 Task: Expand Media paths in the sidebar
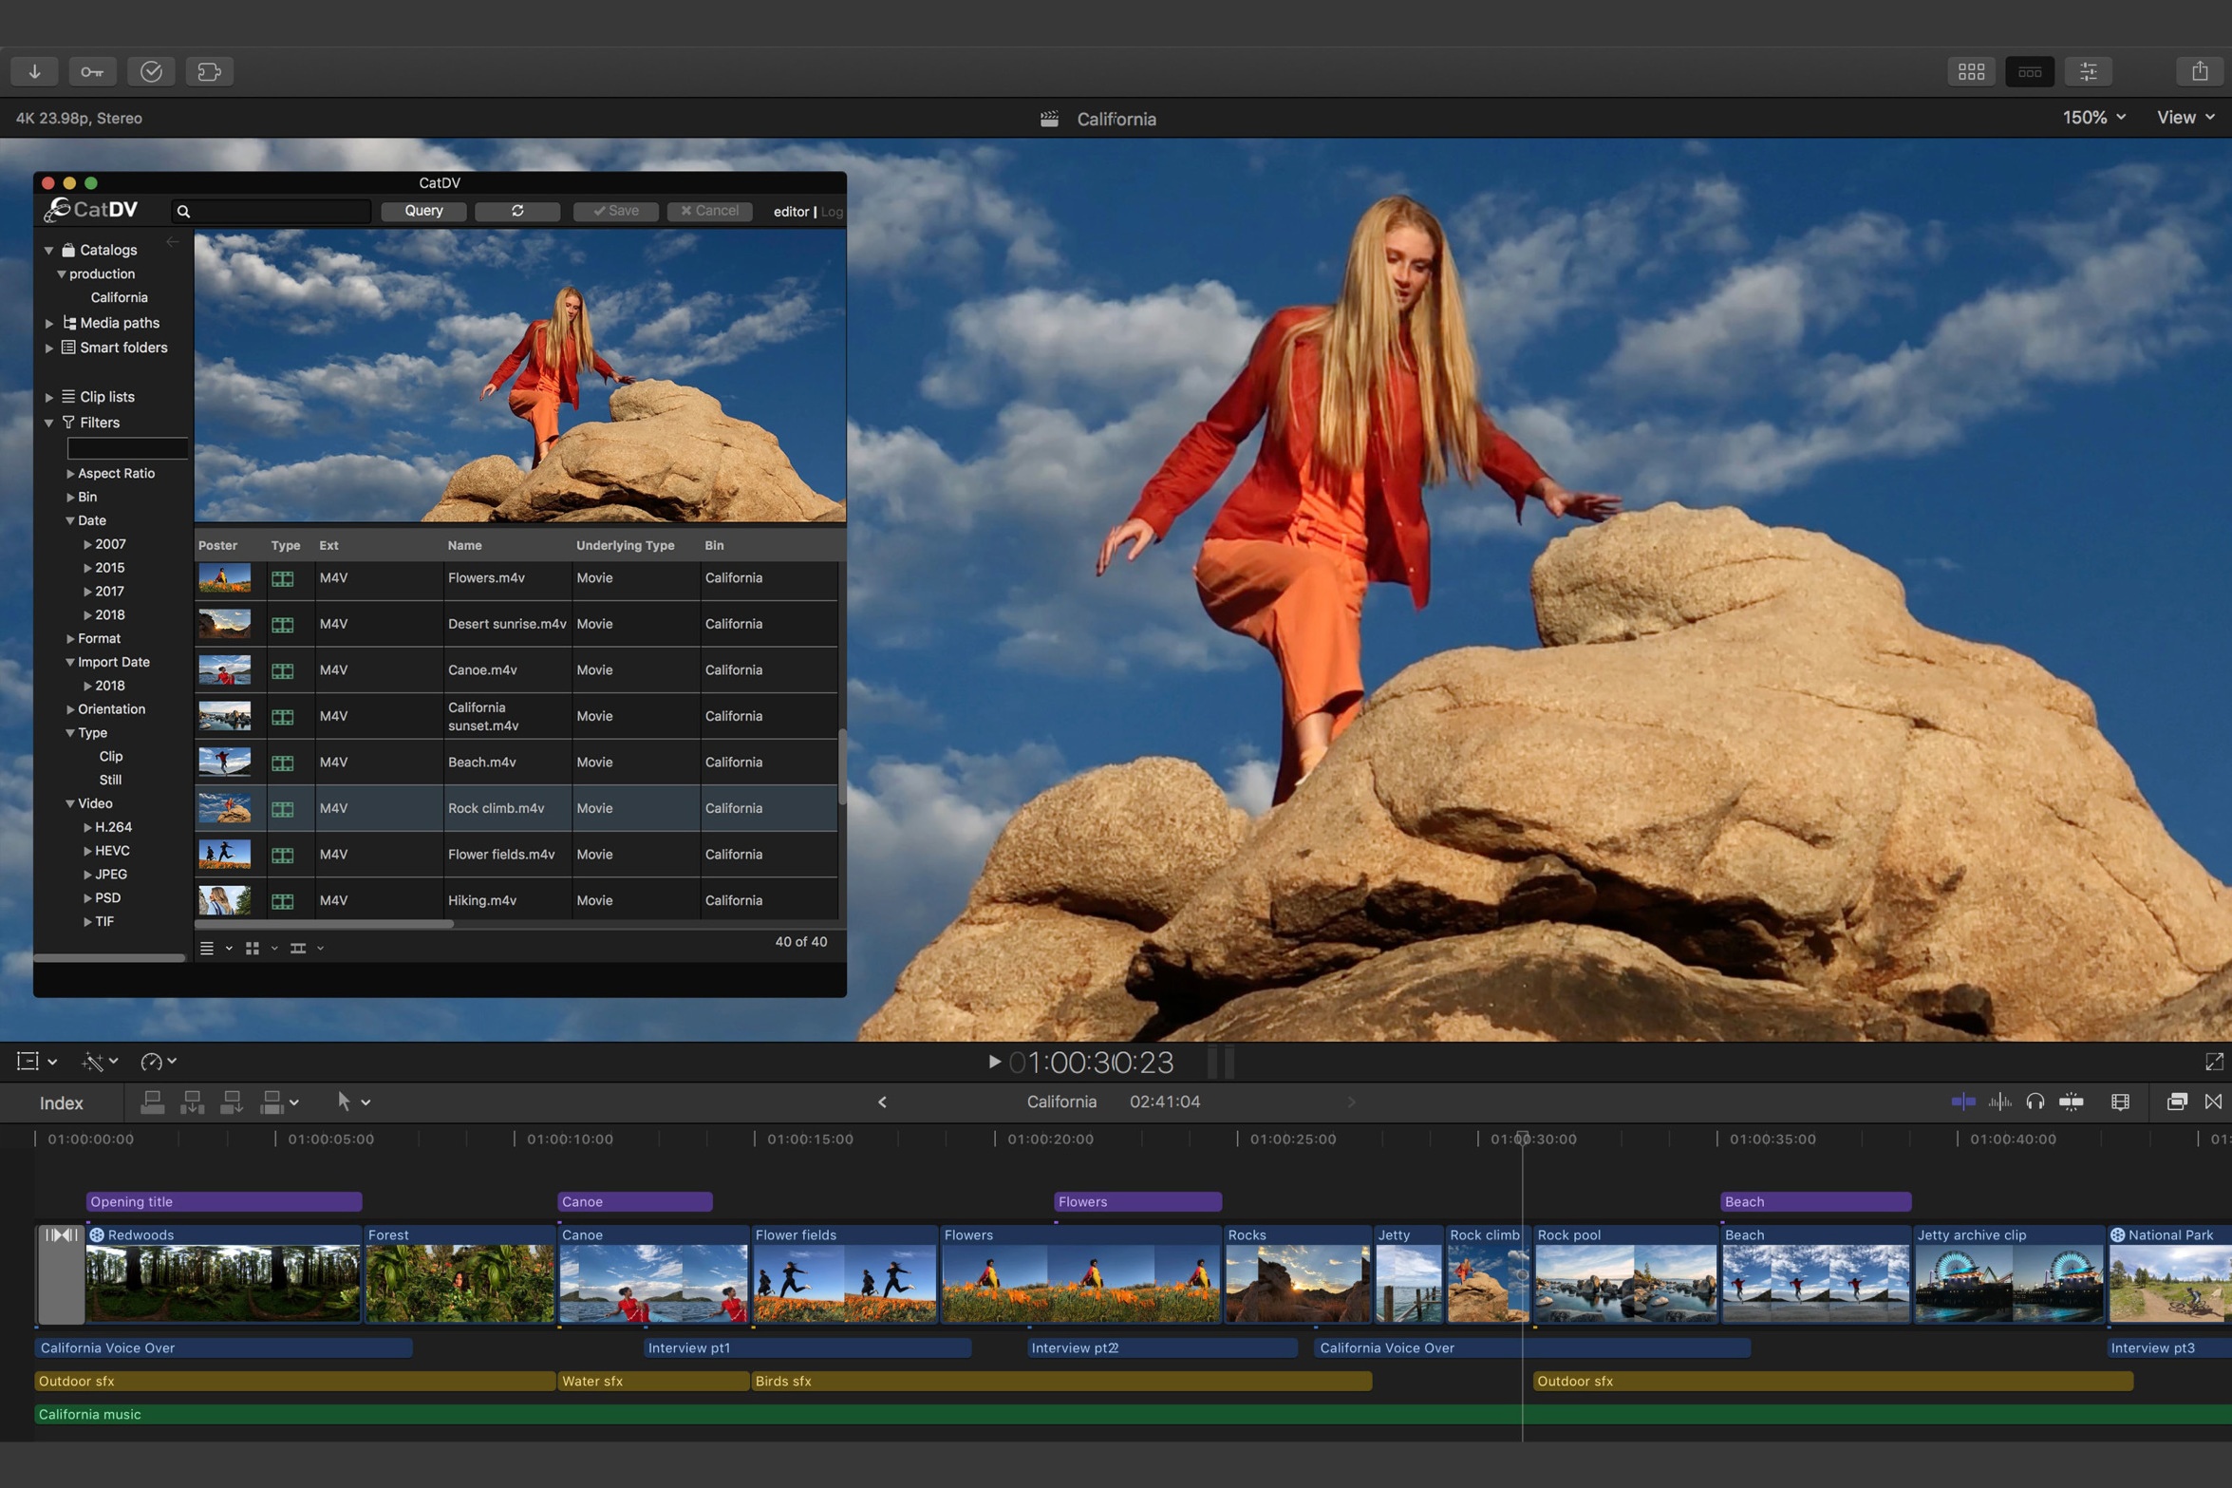click(49, 324)
